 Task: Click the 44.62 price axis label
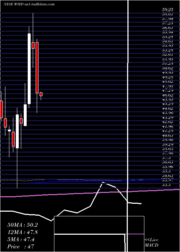click(167, 109)
